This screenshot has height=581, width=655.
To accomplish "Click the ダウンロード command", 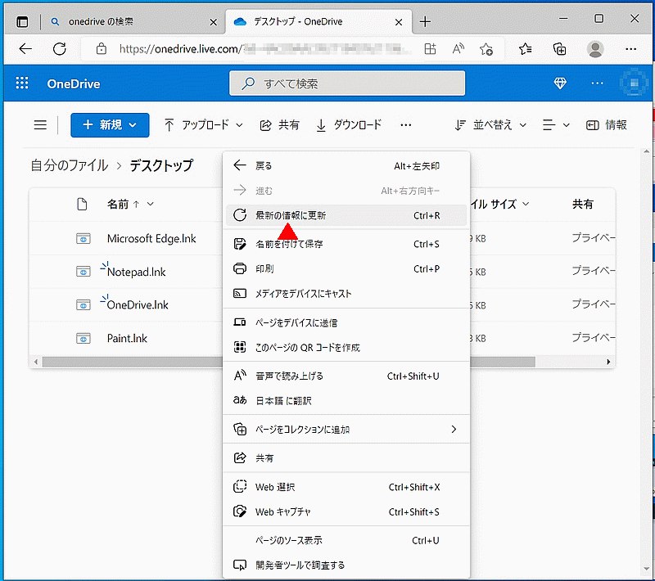I will pyautogui.click(x=349, y=125).
